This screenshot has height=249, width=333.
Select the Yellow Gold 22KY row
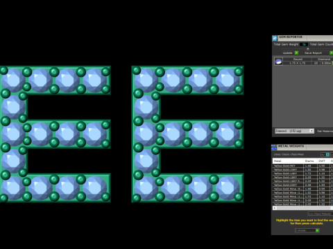(x=302, y=185)
